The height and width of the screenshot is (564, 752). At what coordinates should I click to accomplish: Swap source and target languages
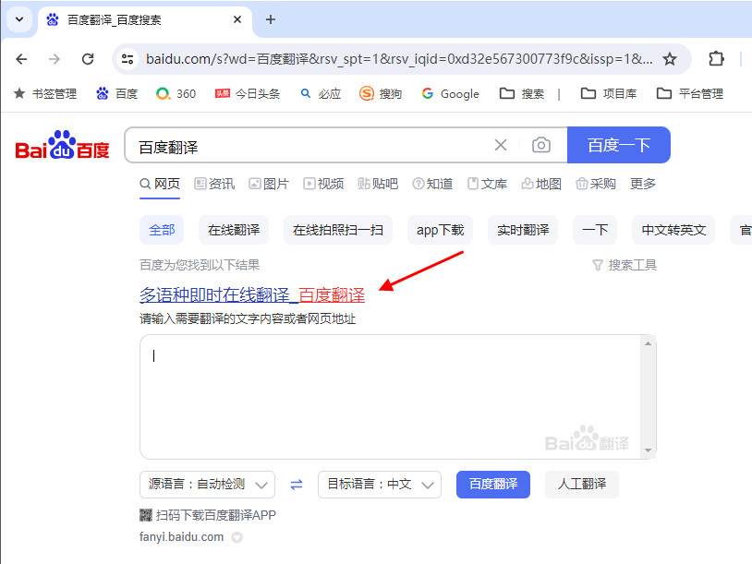coord(297,485)
